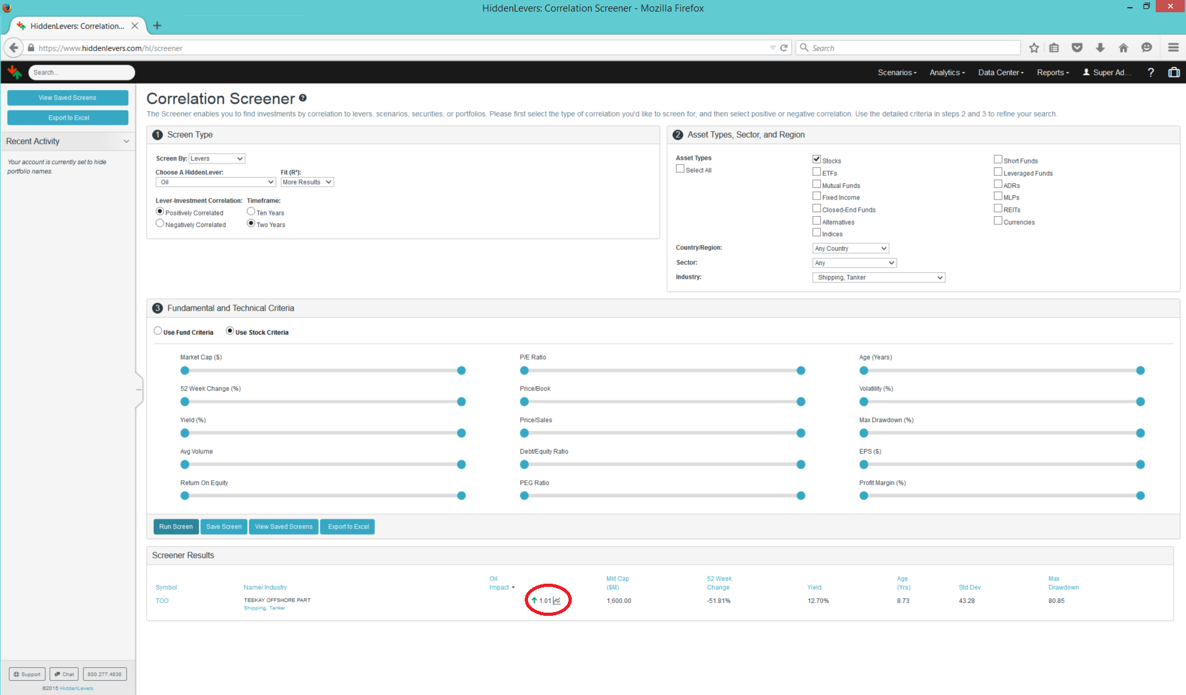Viewport: 1186px width, 695px height.
Task: Open the Sector Any dropdown
Action: click(x=854, y=263)
